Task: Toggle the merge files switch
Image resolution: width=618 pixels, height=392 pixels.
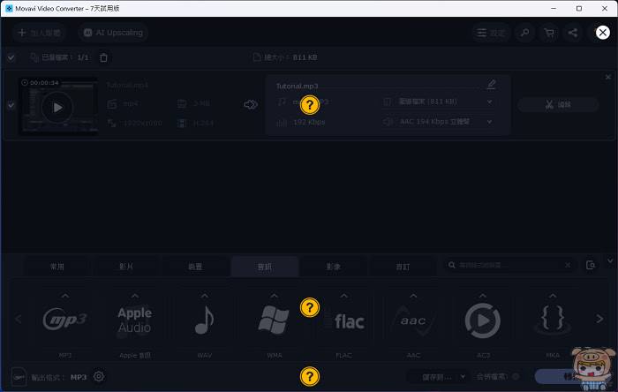Action: coord(516,377)
